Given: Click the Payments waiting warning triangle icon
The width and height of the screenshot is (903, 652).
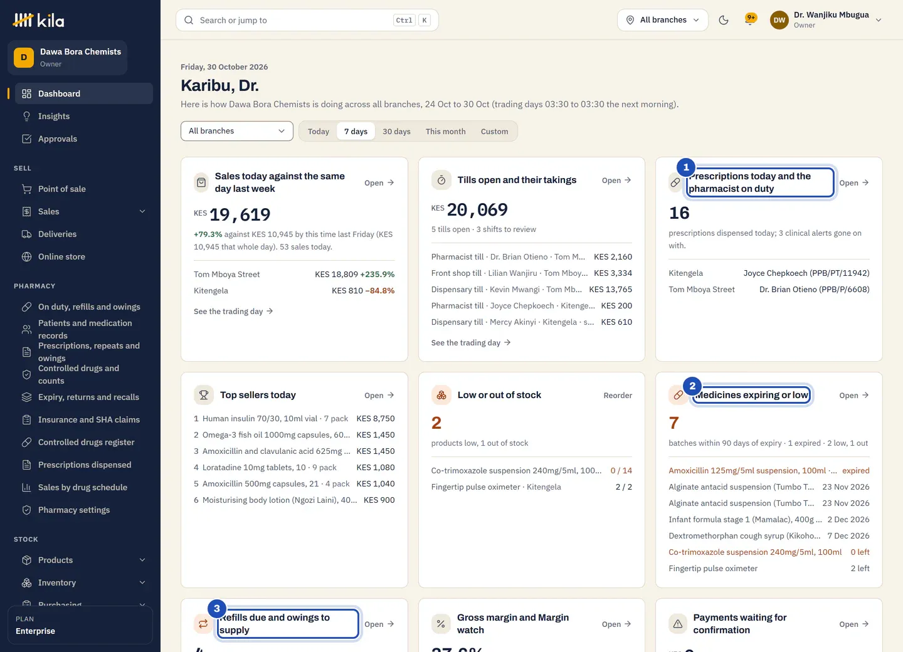Looking at the screenshot, I should point(678,624).
